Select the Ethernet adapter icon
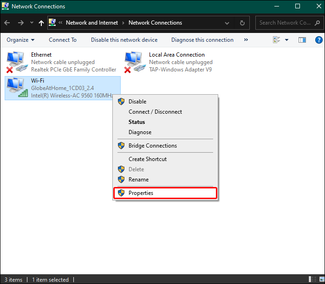The height and width of the screenshot is (284, 325). pyautogui.click(x=17, y=62)
